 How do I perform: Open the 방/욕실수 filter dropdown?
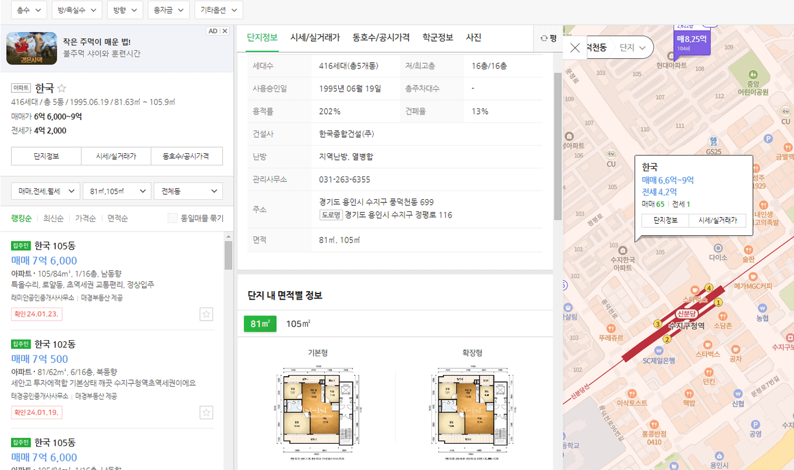[x=77, y=10]
